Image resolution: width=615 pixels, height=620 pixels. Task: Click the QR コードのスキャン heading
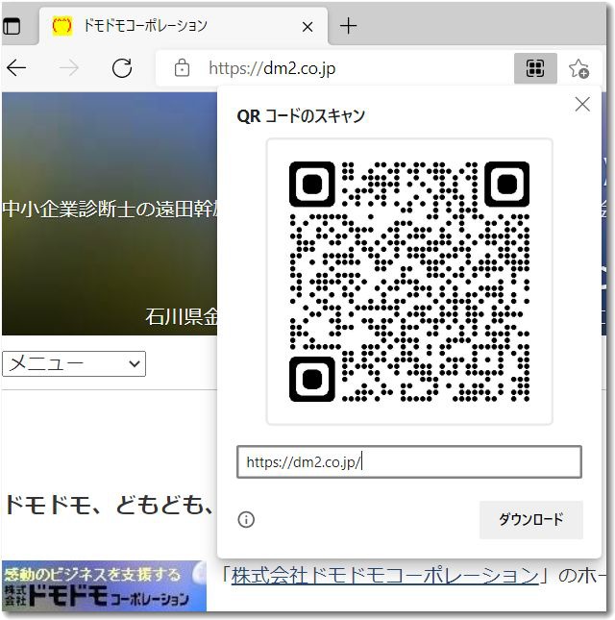[301, 116]
